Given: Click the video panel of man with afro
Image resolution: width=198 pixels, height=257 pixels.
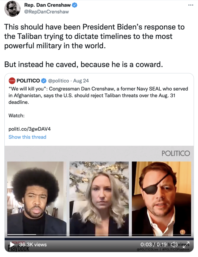Looking at the screenshot, I should click(x=37, y=199).
